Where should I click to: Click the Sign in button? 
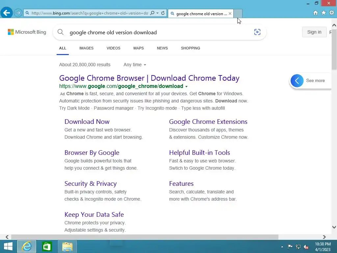pyautogui.click(x=314, y=32)
